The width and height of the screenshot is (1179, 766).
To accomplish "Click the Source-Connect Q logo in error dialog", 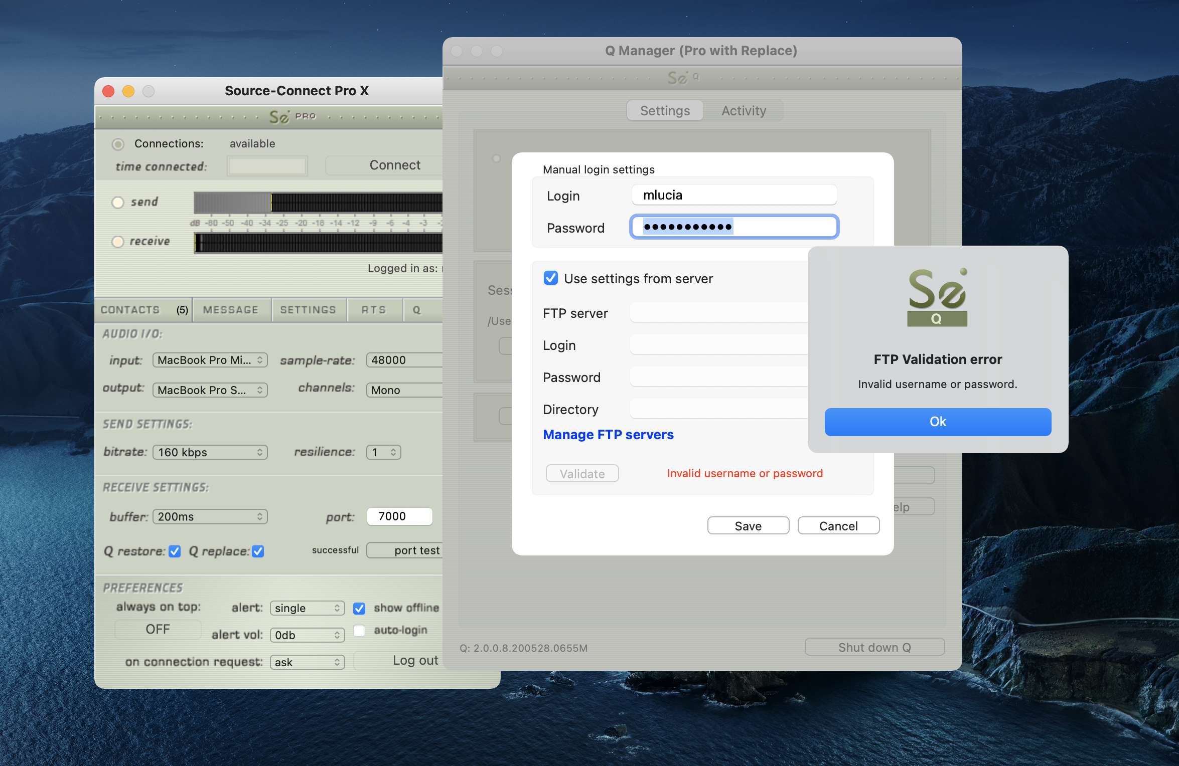I will pyautogui.click(x=937, y=298).
